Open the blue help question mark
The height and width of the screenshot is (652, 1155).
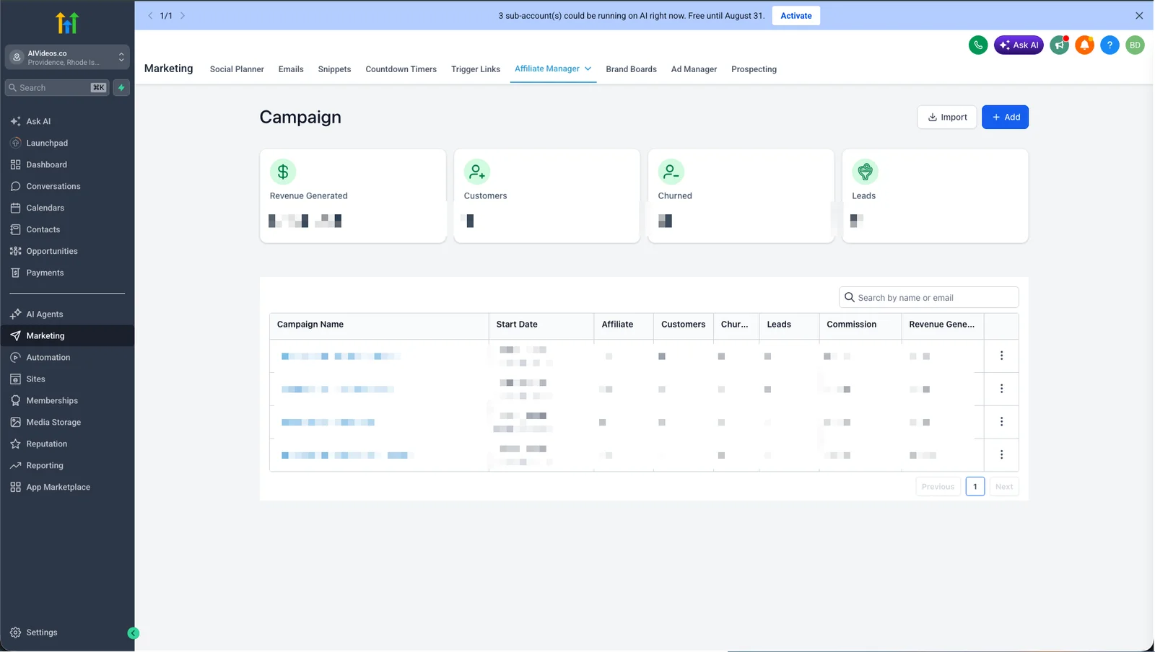(x=1110, y=45)
